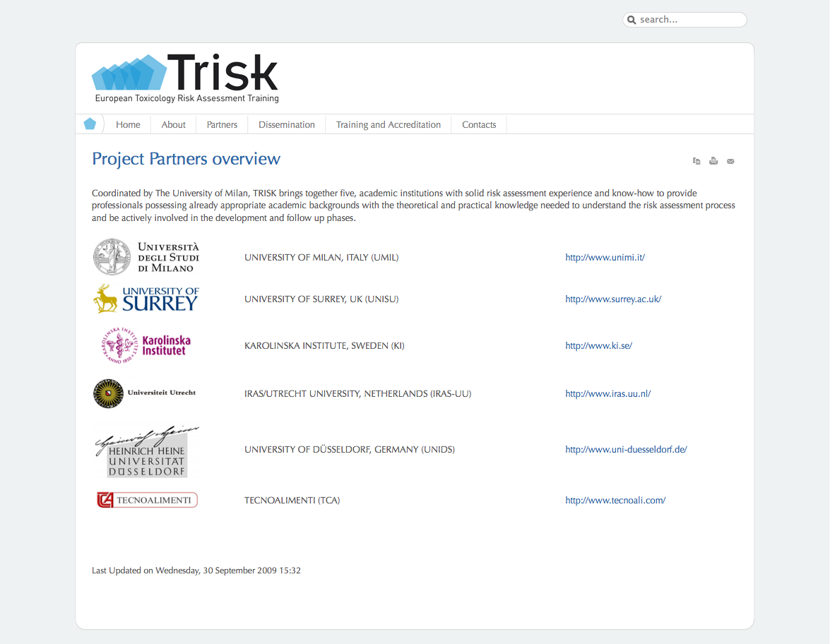Click the email envelope icon
The width and height of the screenshot is (830, 644).
pos(730,161)
